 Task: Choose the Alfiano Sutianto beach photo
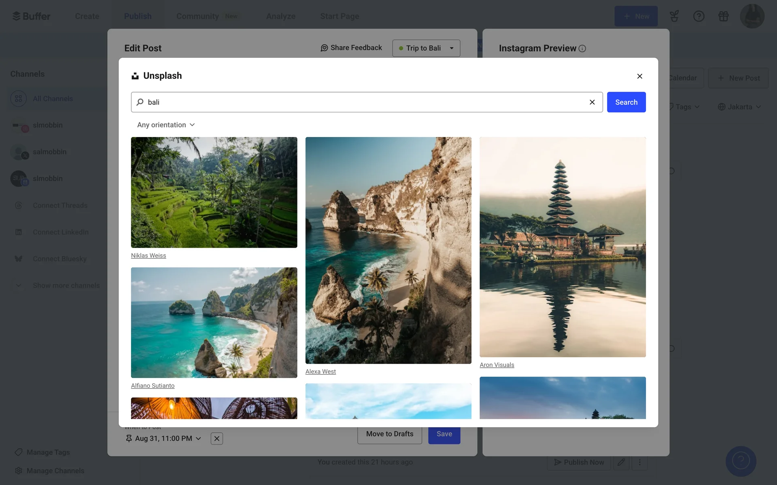pos(214,323)
